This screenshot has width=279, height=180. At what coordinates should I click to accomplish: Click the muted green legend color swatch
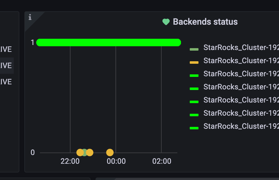pyautogui.click(x=194, y=50)
